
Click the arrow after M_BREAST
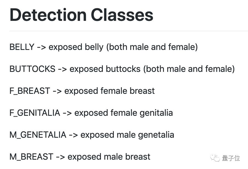point(60,157)
